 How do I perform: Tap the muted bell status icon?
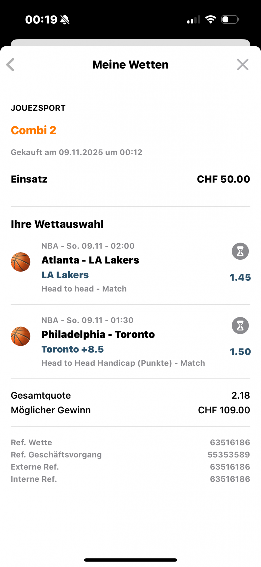tap(65, 20)
